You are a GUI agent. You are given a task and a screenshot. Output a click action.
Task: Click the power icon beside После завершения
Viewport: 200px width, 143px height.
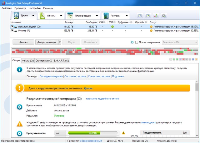click(x=132, y=42)
